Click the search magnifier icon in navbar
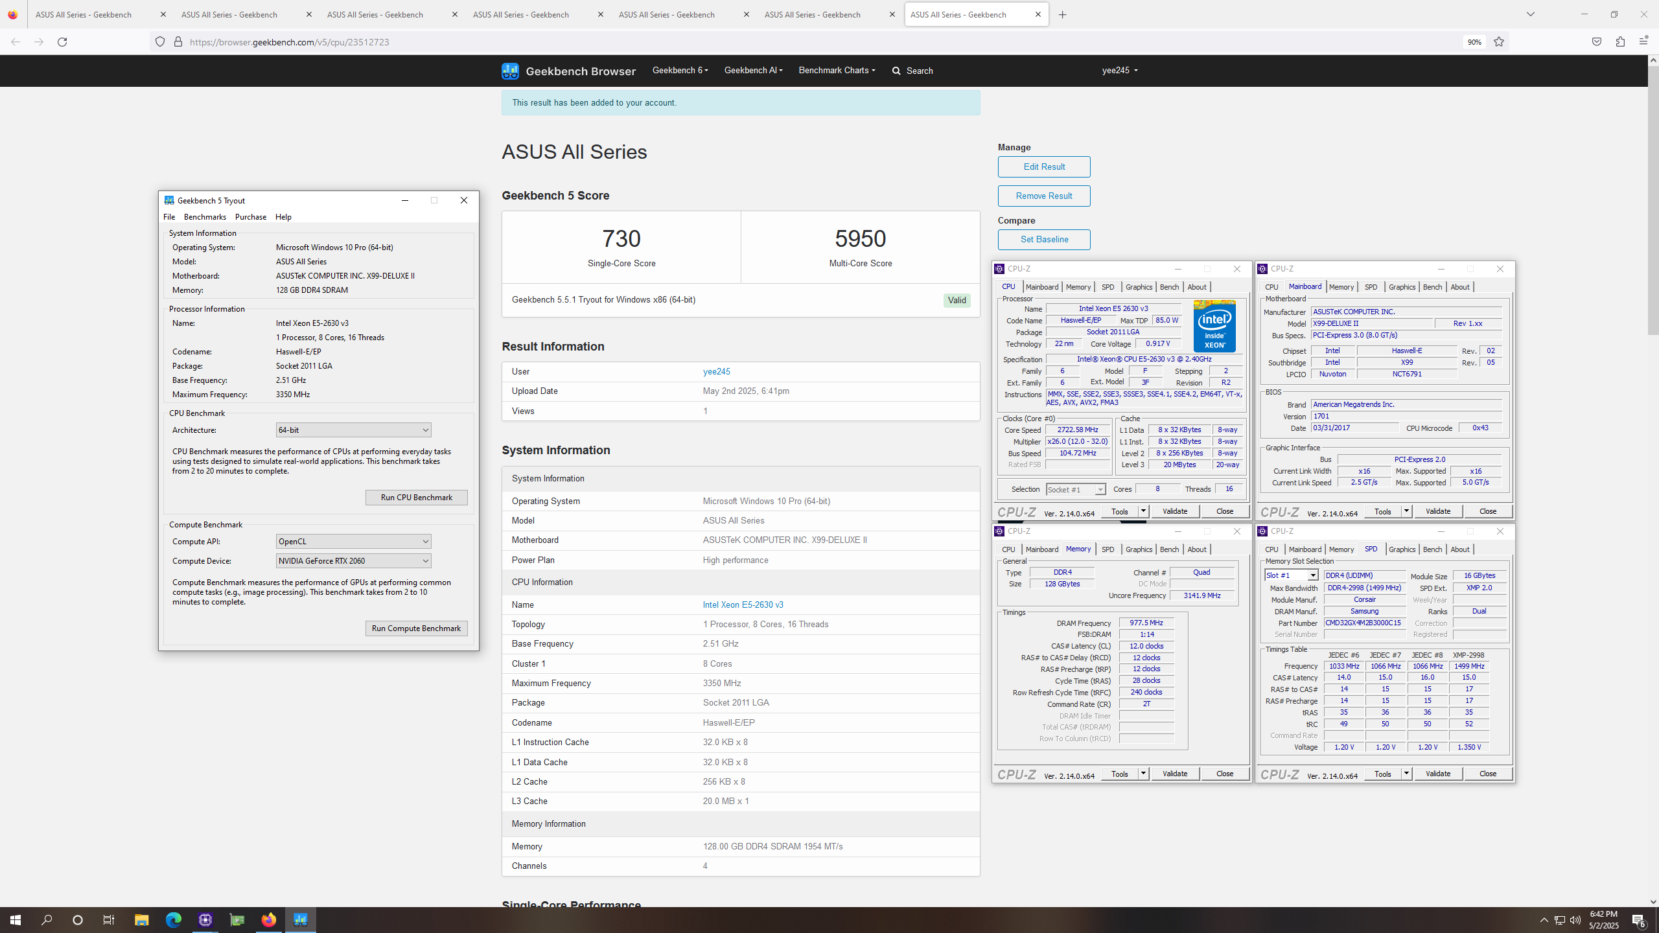1659x933 pixels. [896, 71]
